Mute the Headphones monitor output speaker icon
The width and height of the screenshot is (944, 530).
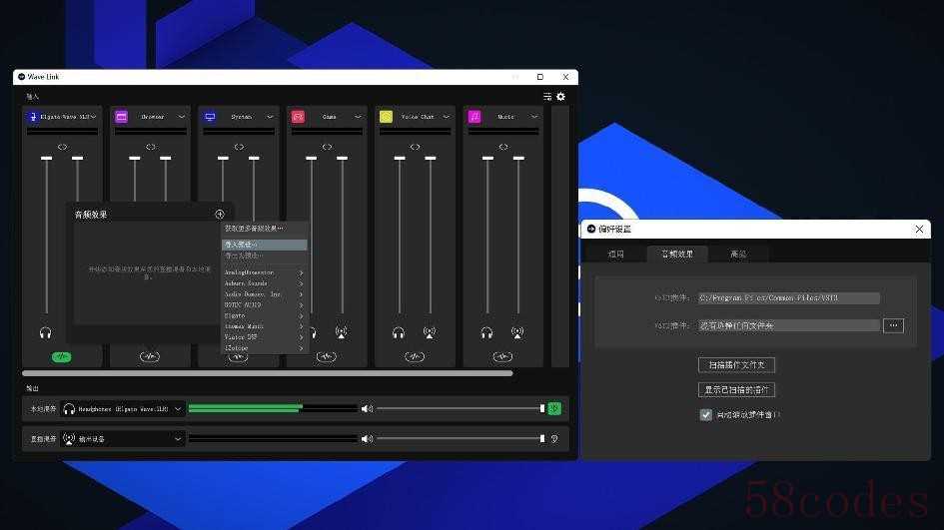coord(367,408)
